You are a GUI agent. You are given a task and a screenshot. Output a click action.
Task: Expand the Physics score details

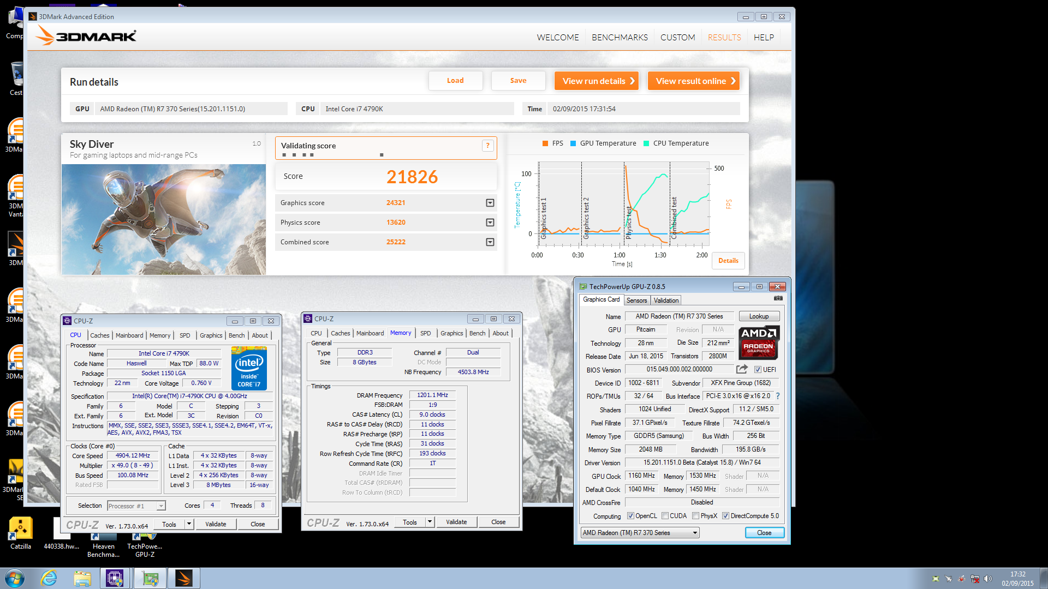point(490,223)
